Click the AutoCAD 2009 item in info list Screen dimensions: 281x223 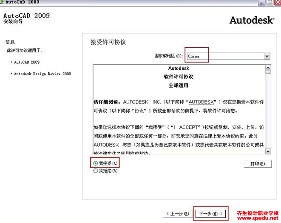coord(27,62)
